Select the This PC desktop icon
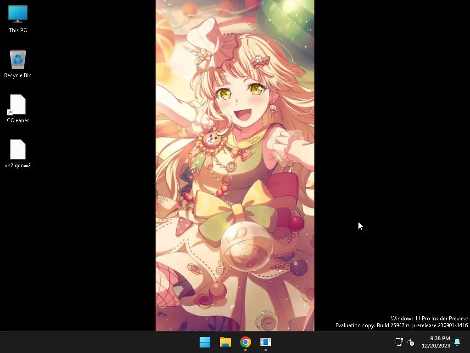This screenshot has height=353, width=470. pos(18,14)
